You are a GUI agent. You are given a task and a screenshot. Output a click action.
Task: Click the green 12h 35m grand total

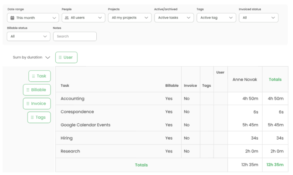click(275, 165)
